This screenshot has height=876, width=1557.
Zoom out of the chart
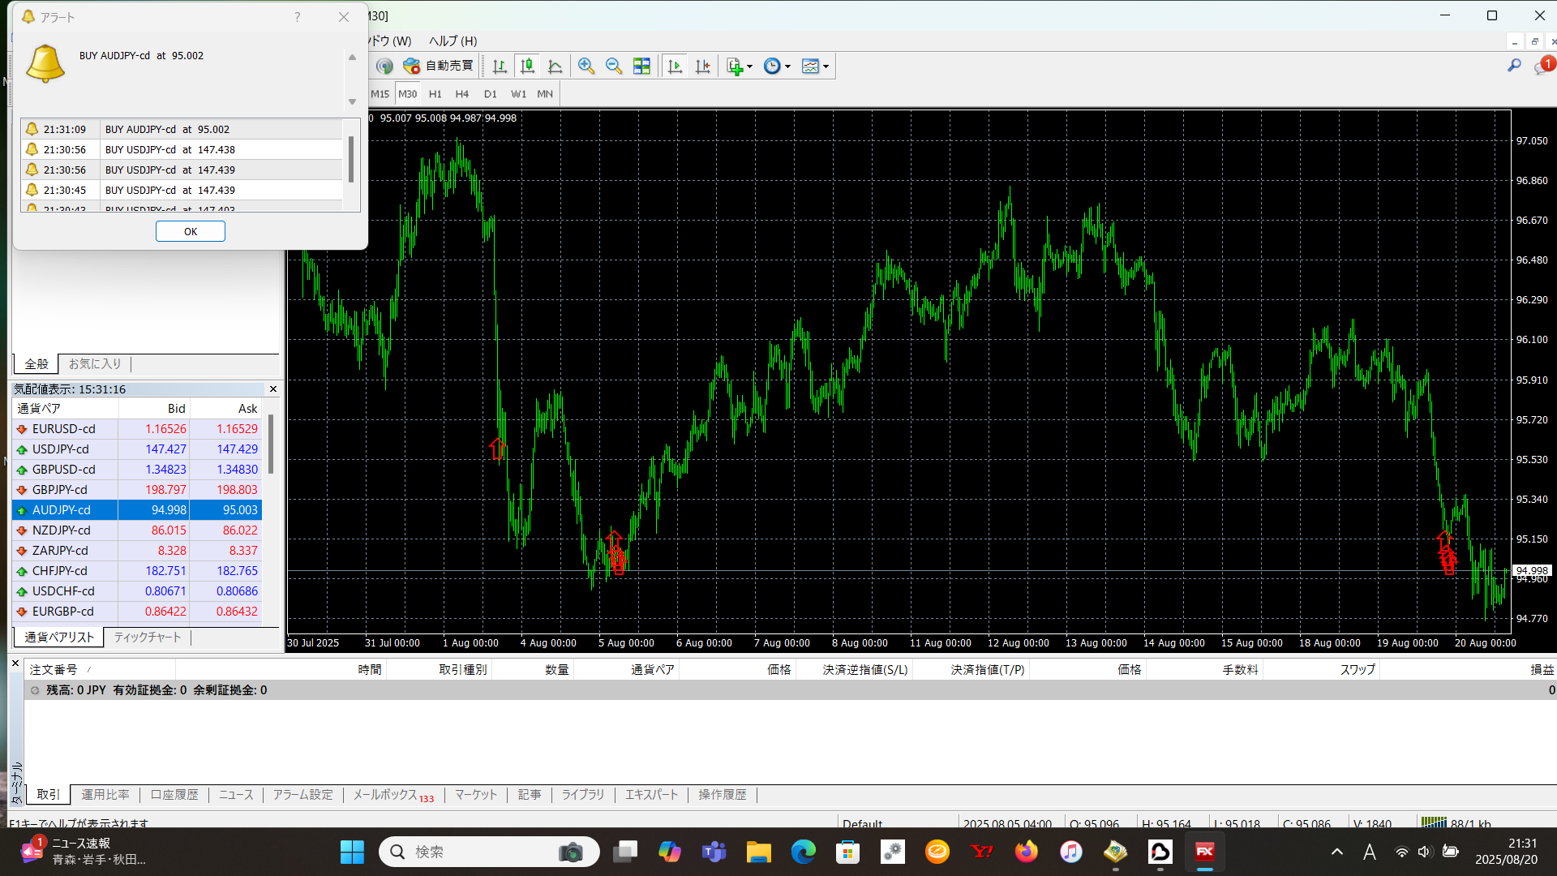614,67
